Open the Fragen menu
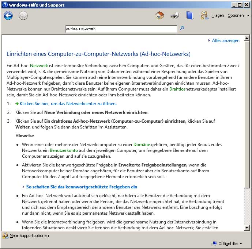 click(x=218, y=15)
